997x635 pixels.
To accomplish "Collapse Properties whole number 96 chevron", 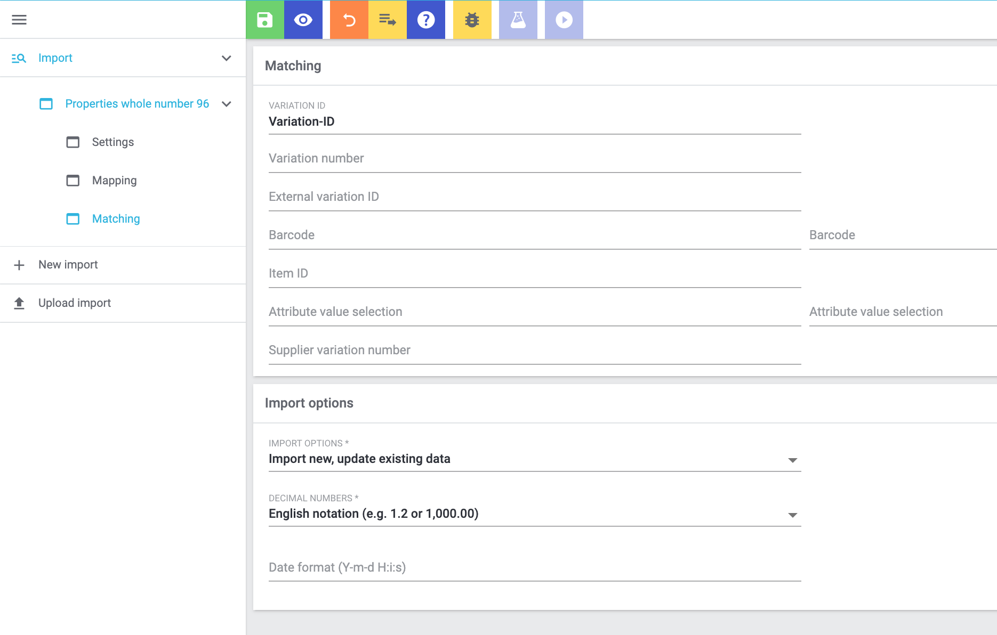I will pyautogui.click(x=227, y=104).
